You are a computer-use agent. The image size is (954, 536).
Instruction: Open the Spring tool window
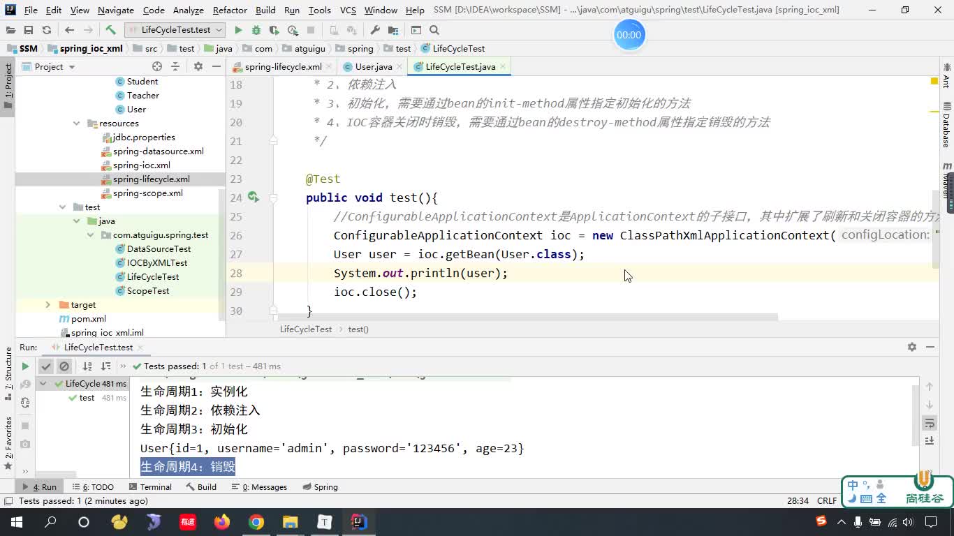320,487
